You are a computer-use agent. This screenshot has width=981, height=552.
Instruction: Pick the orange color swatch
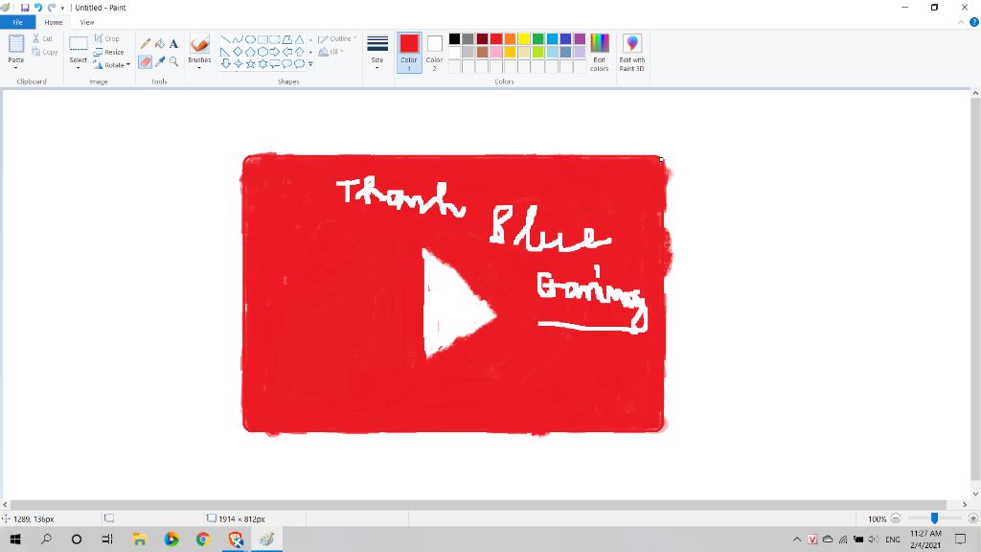click(x=510, y=38)
